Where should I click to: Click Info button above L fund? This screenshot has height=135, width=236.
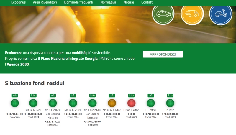(14, 95)
